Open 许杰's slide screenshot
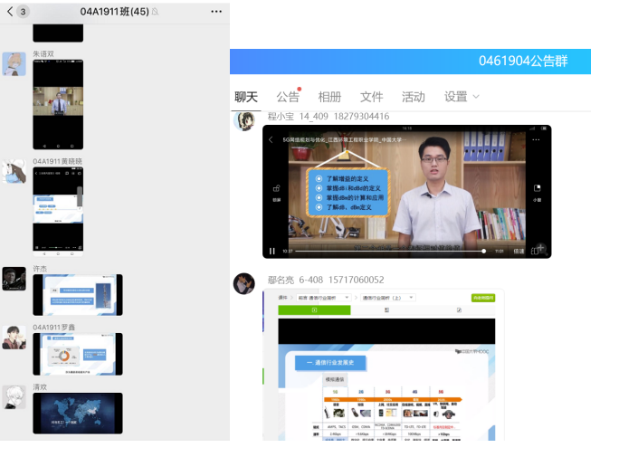Image resolution: width=619 pixels, height=457 pixels. 78,295
